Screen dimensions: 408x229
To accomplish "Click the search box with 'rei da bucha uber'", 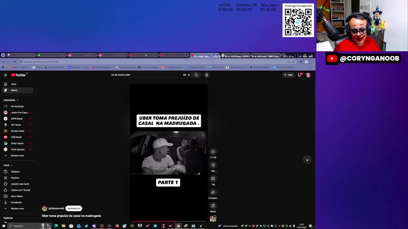I will (x=146, y=75).
